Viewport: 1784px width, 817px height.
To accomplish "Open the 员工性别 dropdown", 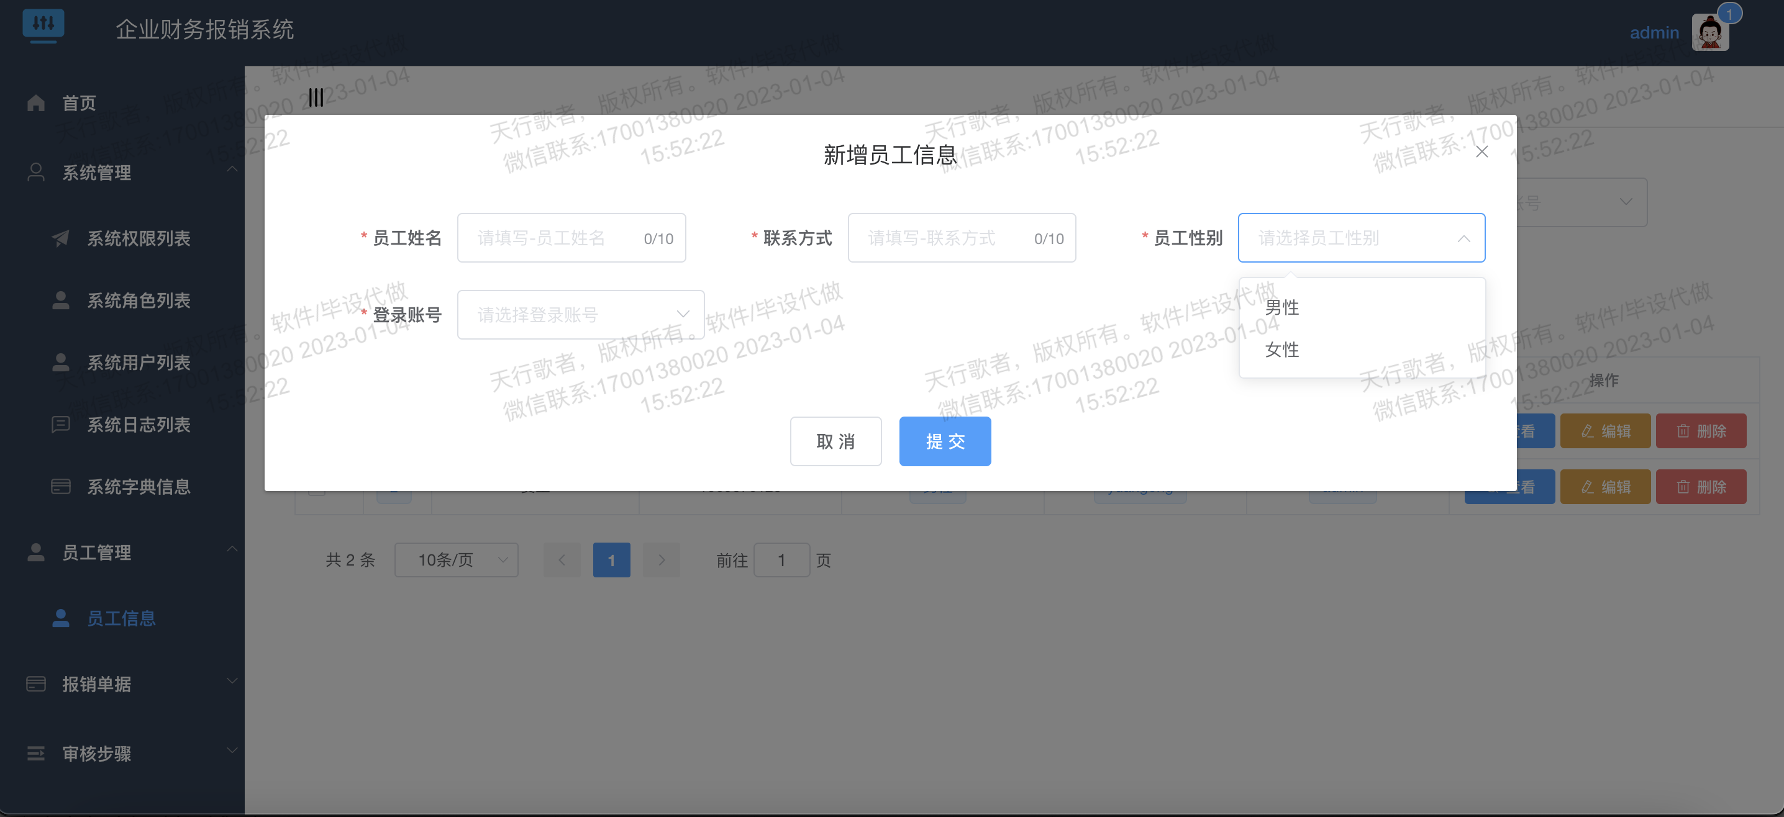I will pos(1362,238).
